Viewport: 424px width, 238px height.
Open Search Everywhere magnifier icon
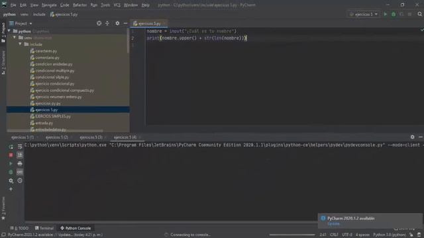(419, 15)
